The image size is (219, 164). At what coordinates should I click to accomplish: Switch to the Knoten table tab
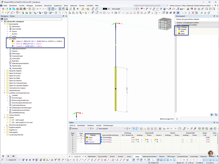[120, 157]
